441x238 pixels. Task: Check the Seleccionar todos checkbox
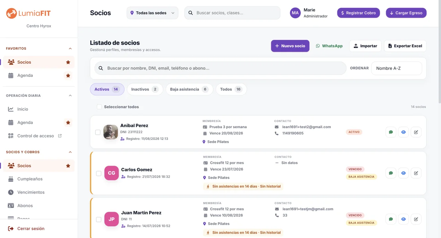click(x=99, y=107)
